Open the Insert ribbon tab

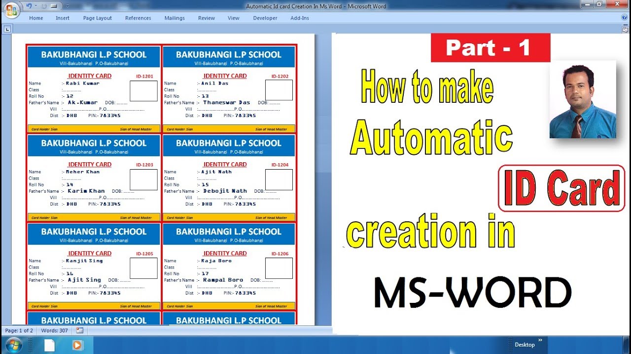click(x=63, y=18)
